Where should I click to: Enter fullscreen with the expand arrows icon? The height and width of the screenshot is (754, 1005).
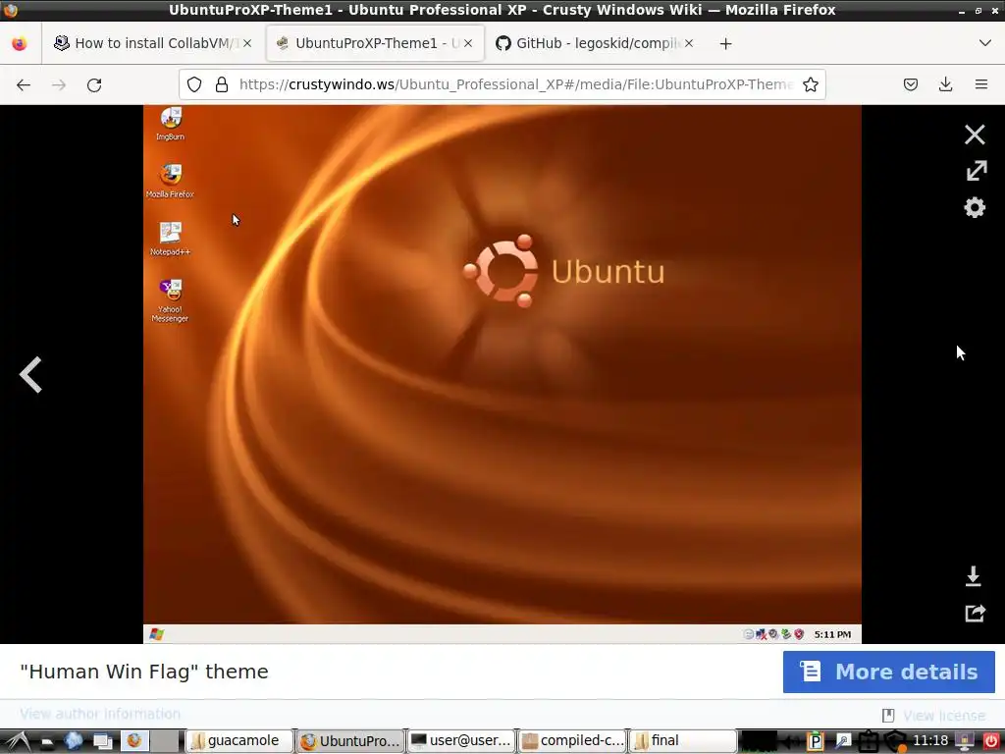976,171
